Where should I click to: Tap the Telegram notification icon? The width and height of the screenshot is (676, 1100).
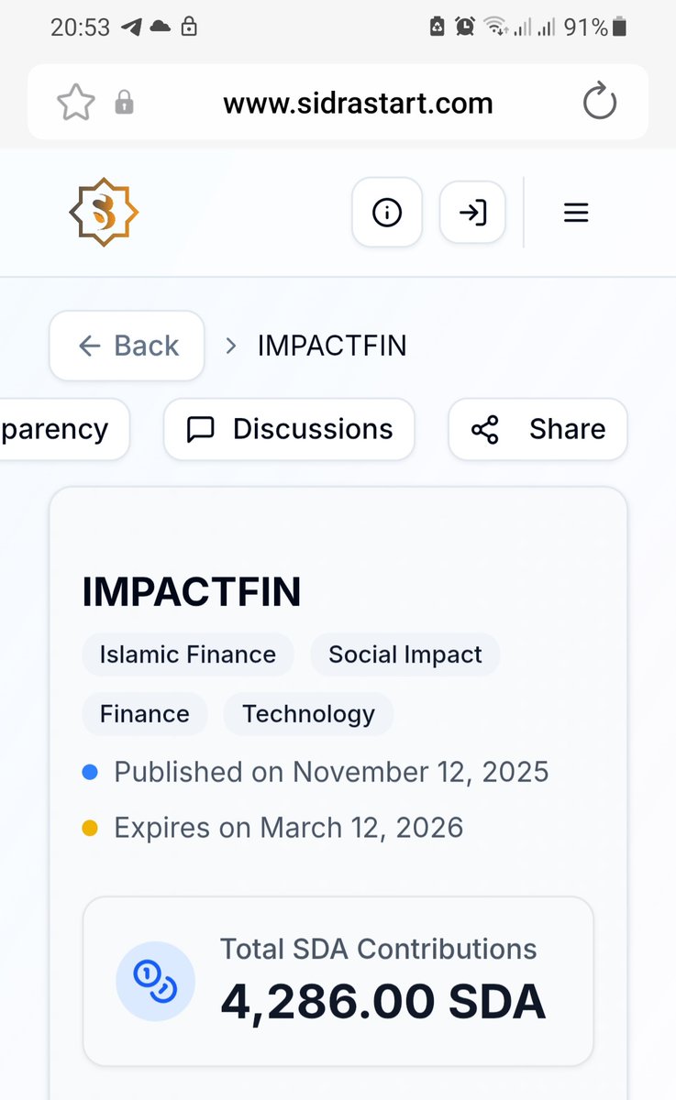coord(131,27)
